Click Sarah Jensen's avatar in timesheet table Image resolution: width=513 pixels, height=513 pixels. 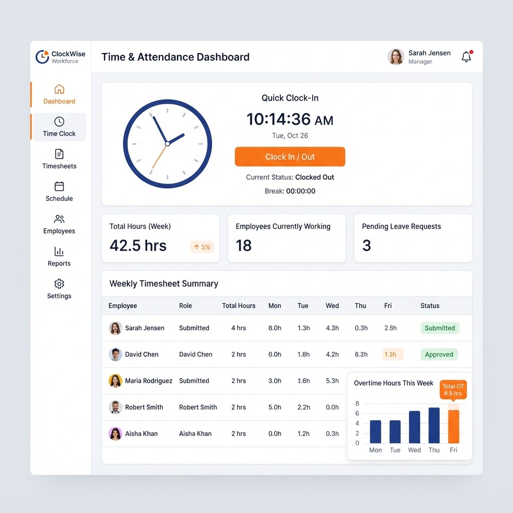[x=115, y=328]
